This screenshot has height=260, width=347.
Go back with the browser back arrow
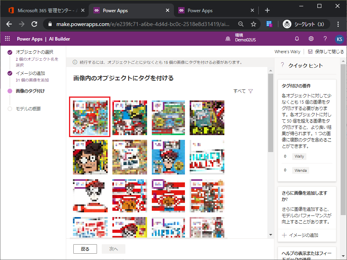(x=9, y=24)
